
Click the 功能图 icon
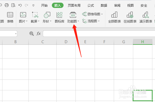[73, 15]
